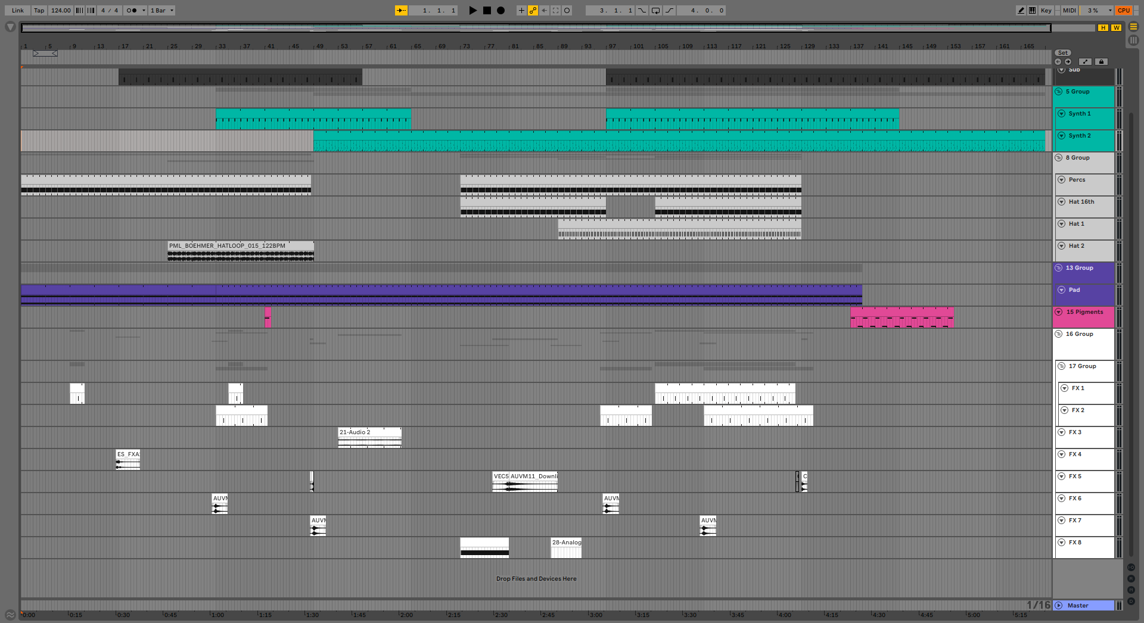Screen dimensions: 1144x623
Task: Unfold the Pad track
Action: pyautogui.click(x=1062, y=290)
